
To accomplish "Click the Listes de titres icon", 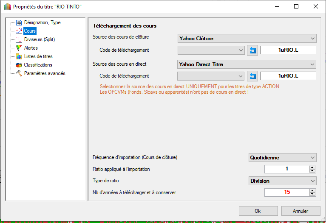I will pos(19,56).
